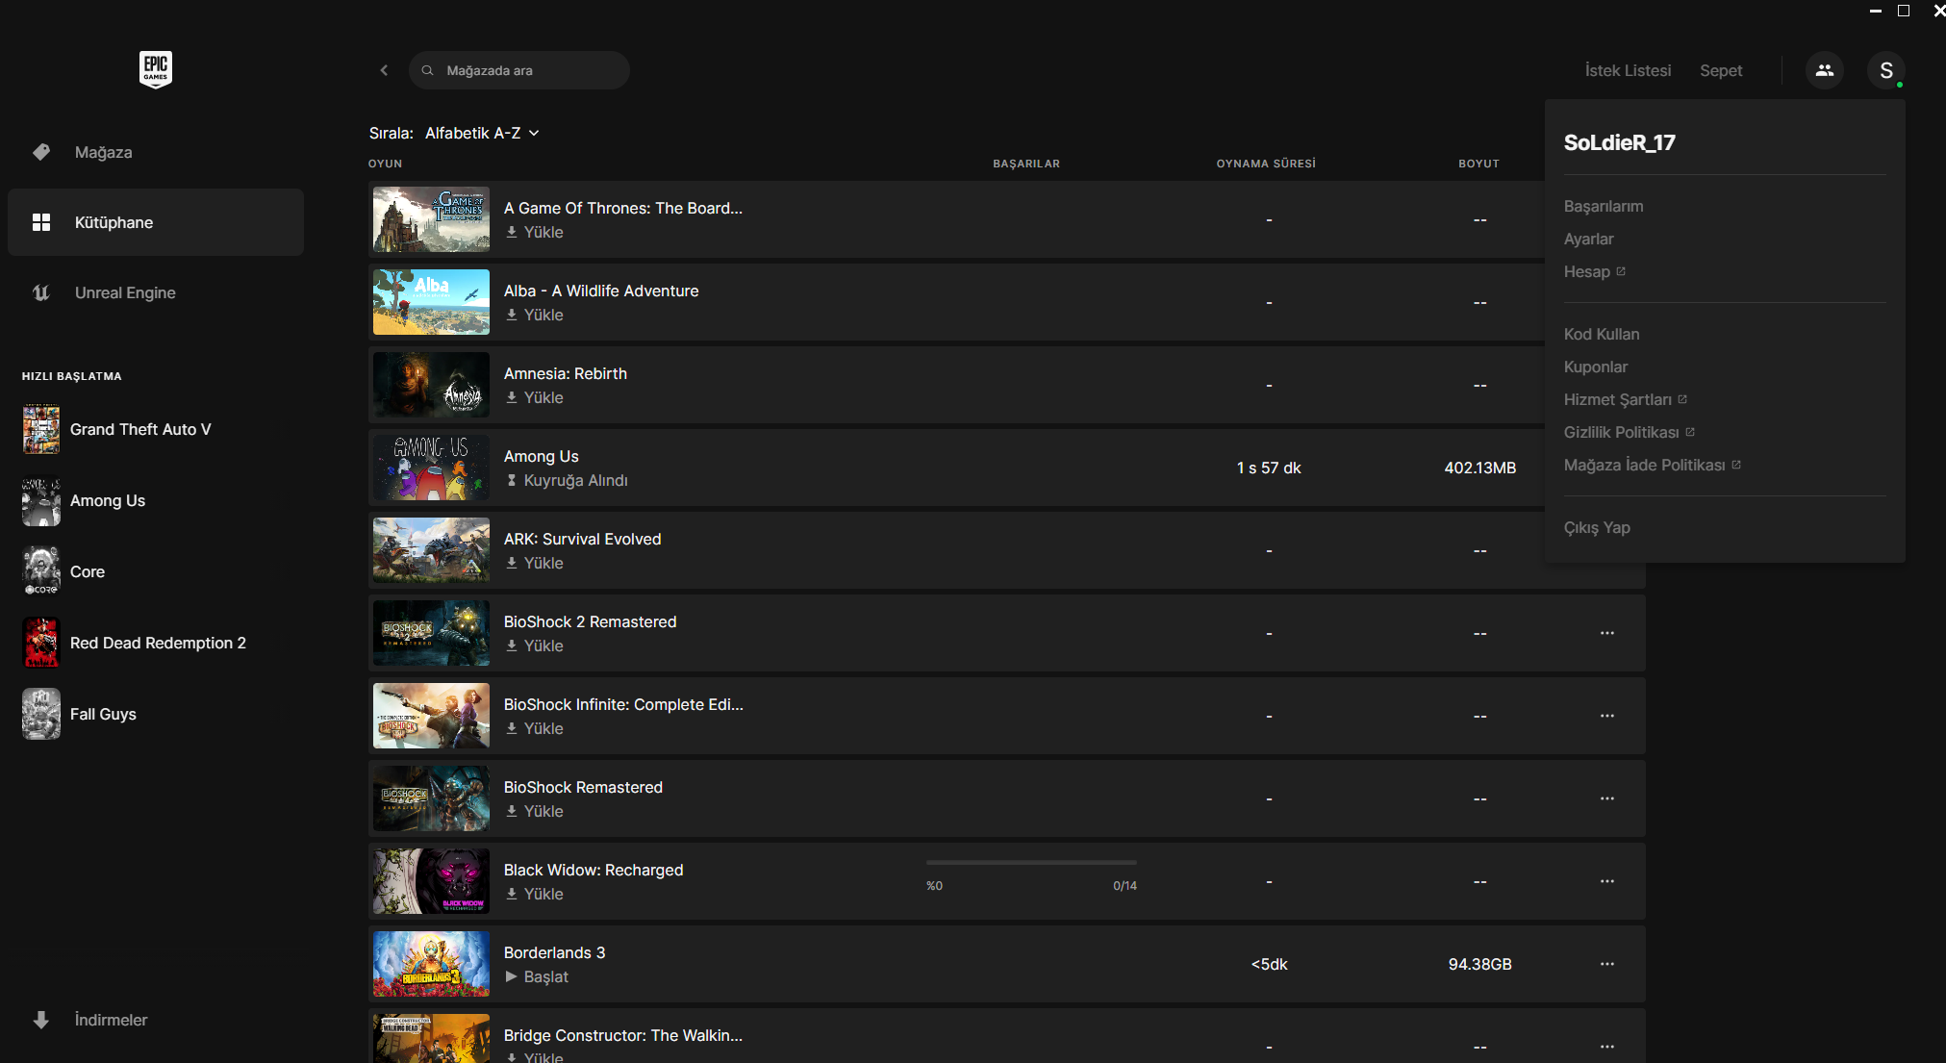Launch Fall Guys from quick launch

pyautogui.click(x=80, y=714)
